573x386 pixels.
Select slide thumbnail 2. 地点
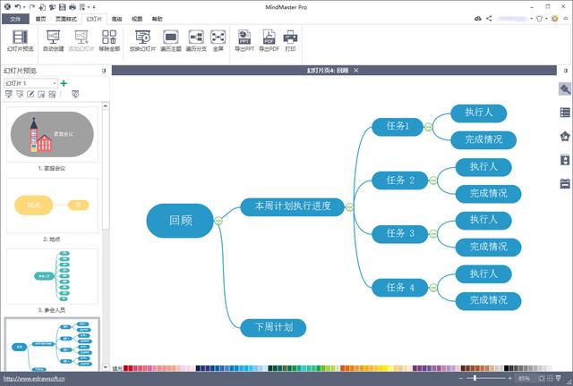click(52, 206)
